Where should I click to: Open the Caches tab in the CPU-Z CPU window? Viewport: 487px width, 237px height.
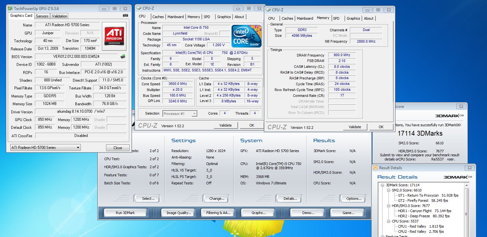158,17
